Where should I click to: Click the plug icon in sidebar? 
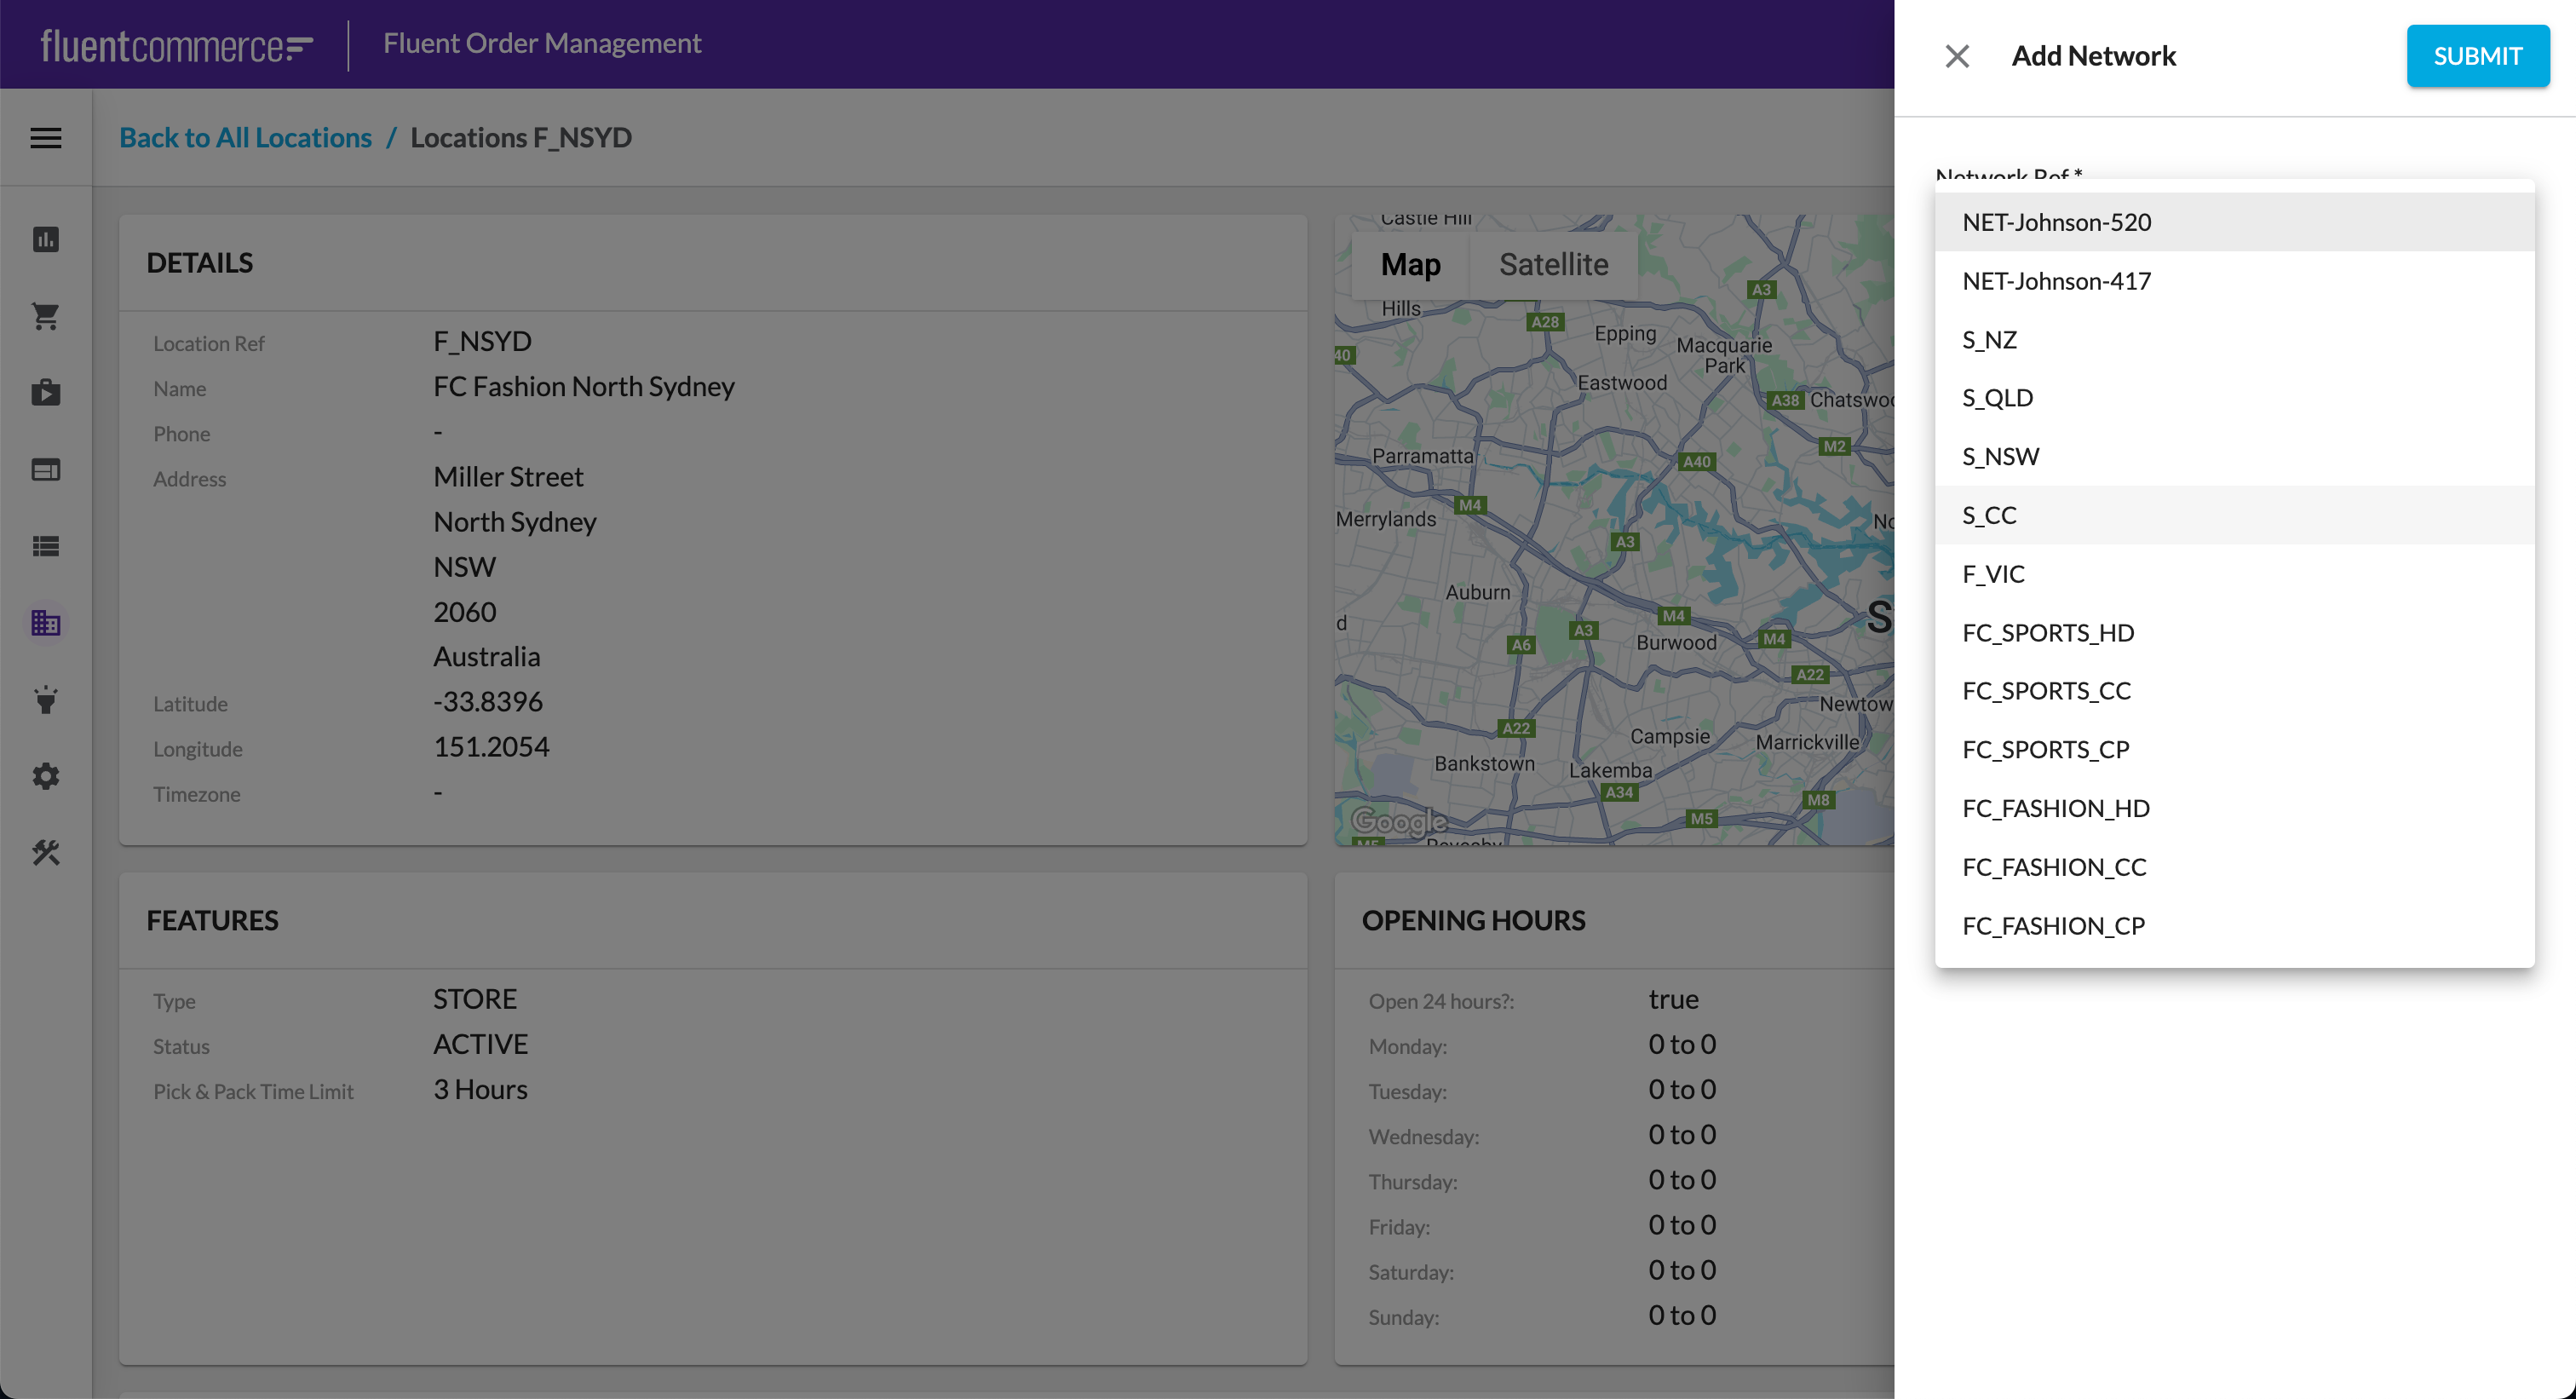[x=46, y=700]
